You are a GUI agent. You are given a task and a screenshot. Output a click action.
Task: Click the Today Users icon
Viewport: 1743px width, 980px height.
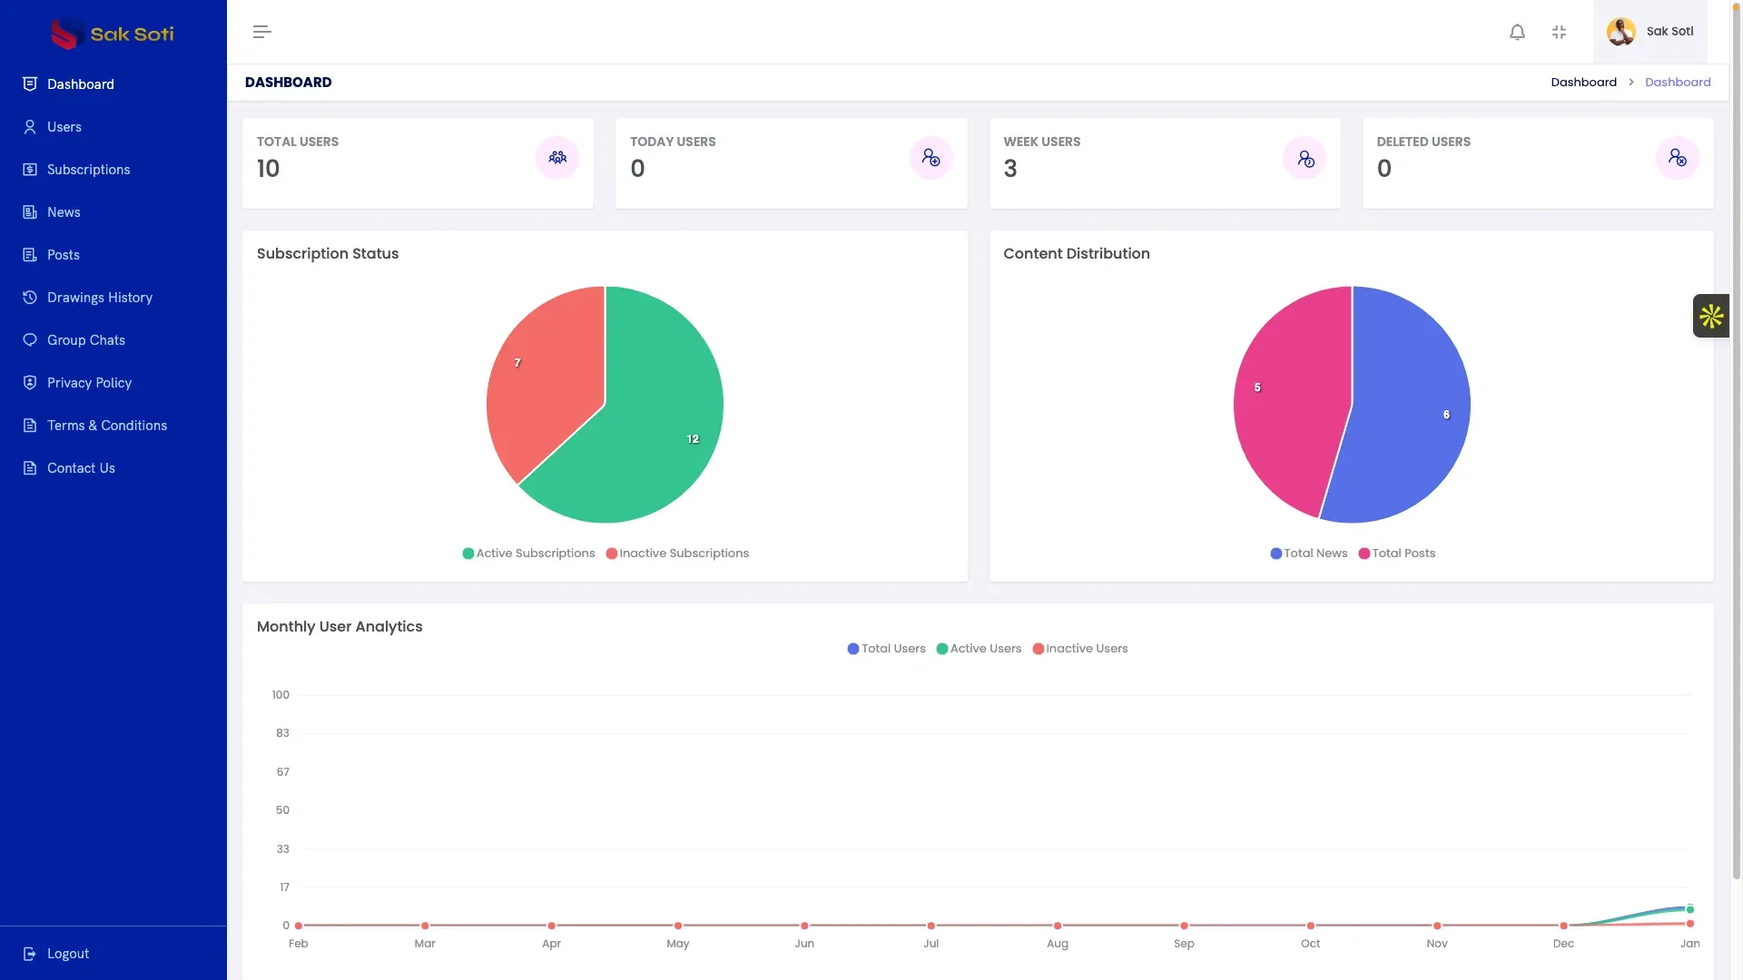(931, 158)
